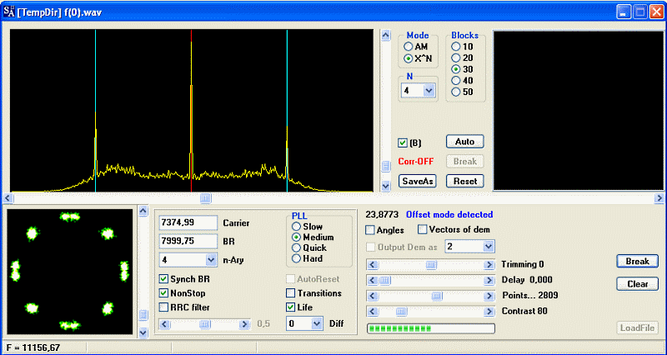Enable the RRC filter checkbox
The width and height of the screenshot is (667, 355).
click(163, 307)
